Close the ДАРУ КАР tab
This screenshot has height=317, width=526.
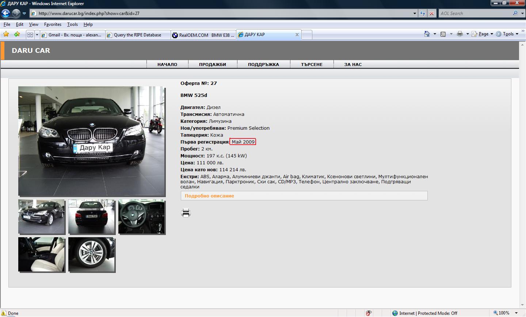(297, 35)
